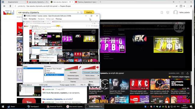Clear search field with X icon
This screenshot has height=109, width=195.
78,12
